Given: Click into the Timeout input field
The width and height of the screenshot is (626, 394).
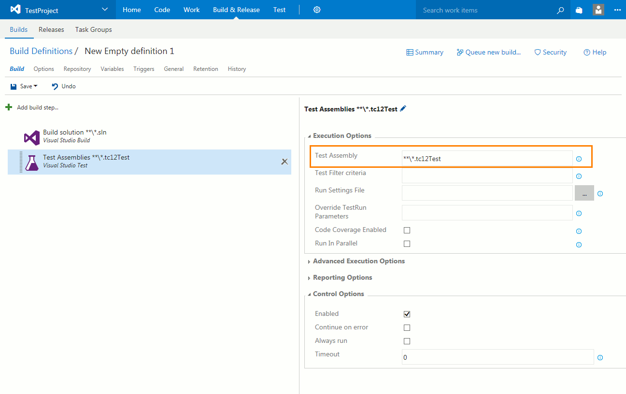Looking at the screenshot, I should (x=497, y=357).
